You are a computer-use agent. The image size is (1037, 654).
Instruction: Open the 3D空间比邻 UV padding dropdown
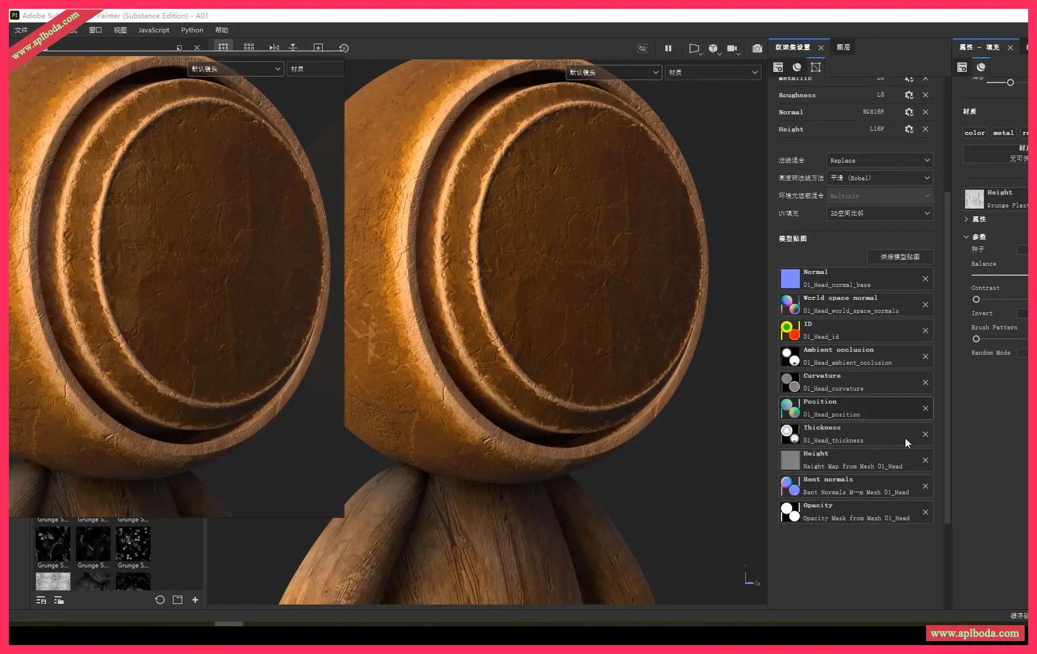click(x=879, y=213)
